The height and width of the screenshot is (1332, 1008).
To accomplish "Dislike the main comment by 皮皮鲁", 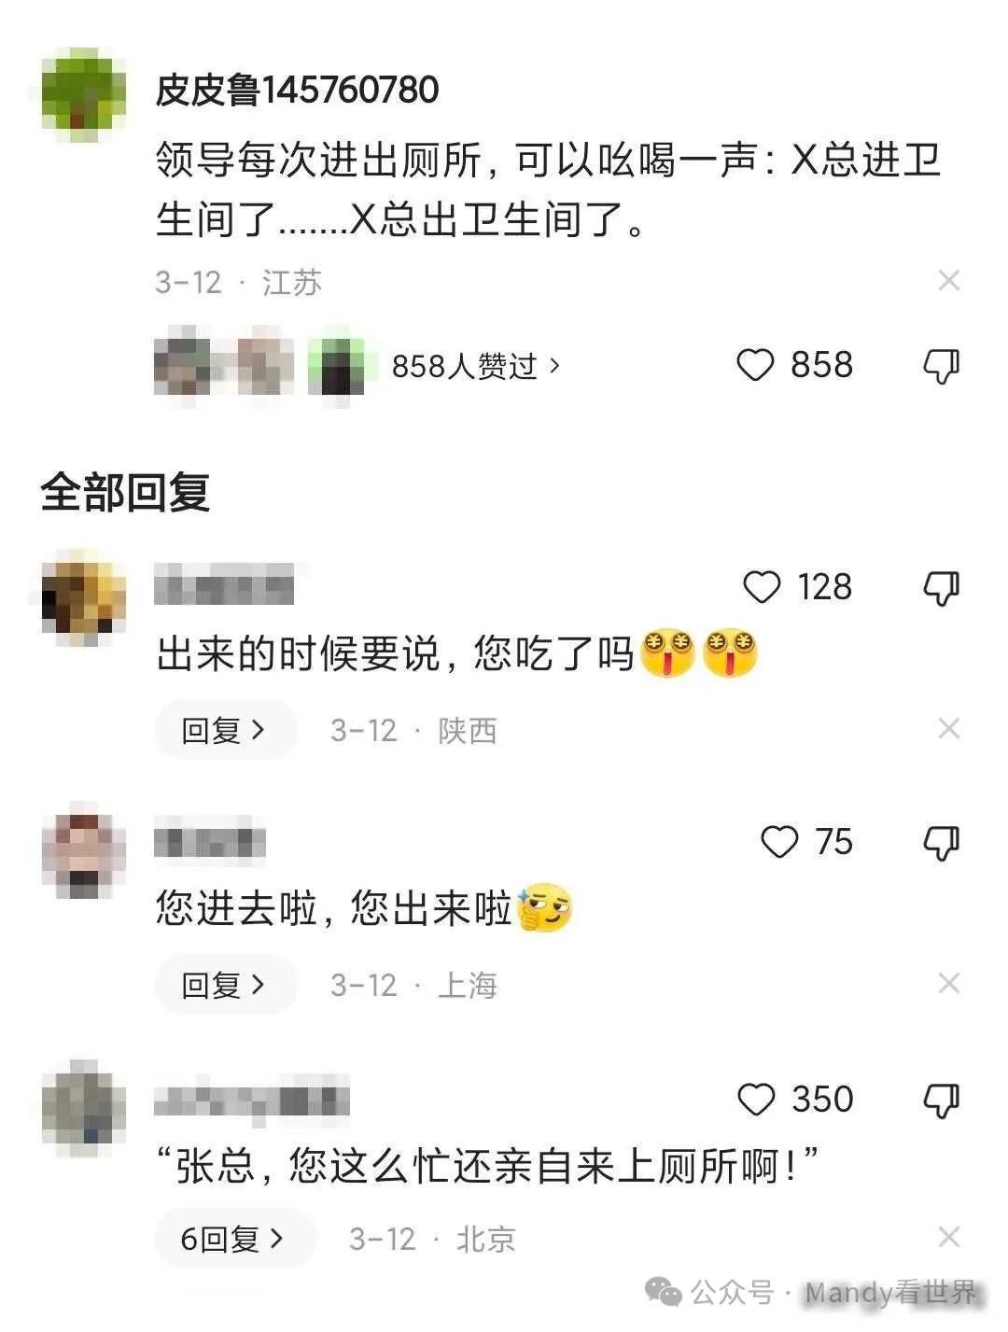I will 941,366.
